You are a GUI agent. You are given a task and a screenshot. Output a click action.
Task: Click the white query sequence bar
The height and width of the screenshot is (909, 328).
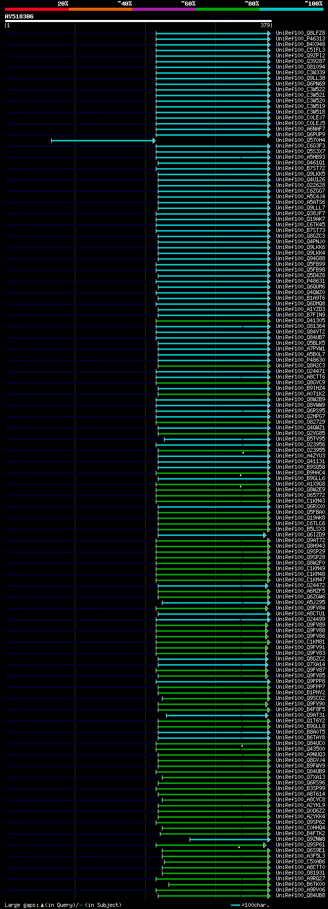coord(138,21)
